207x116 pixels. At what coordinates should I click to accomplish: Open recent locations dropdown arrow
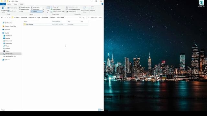[7, 17]
